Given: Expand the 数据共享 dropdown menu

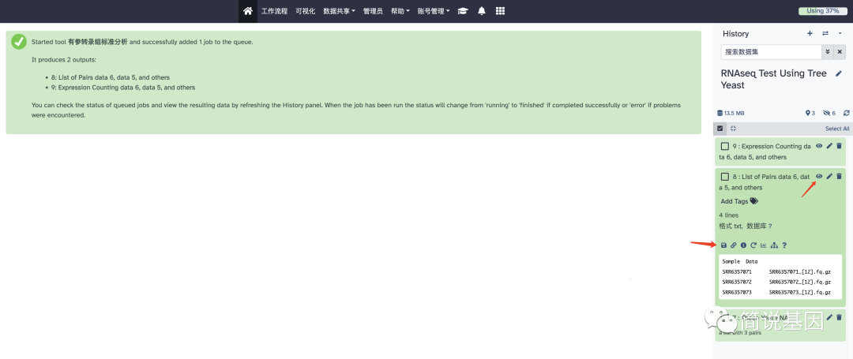Looking at the screenshot, I should coord(339,11).
